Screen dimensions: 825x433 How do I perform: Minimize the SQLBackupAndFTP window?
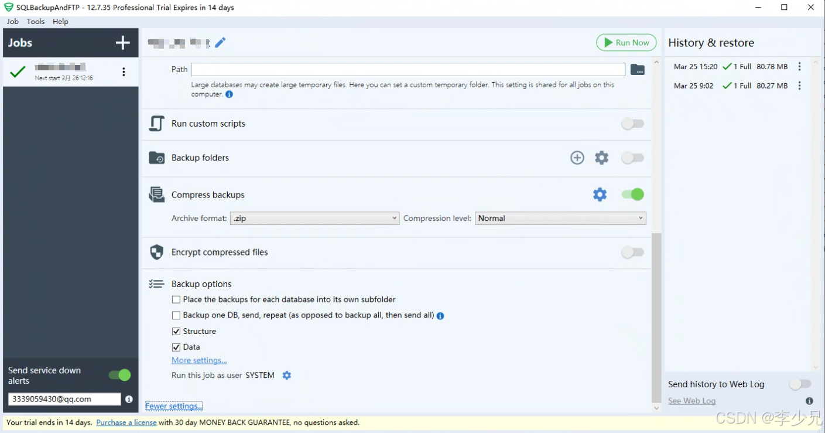757,8
